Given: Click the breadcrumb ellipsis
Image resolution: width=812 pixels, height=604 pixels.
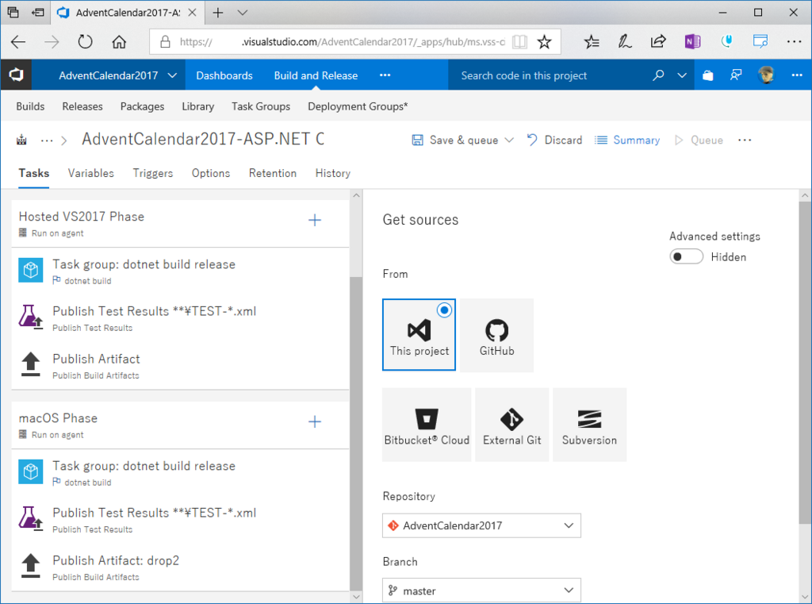Looking at the screenshot, I should pos(47,140).
